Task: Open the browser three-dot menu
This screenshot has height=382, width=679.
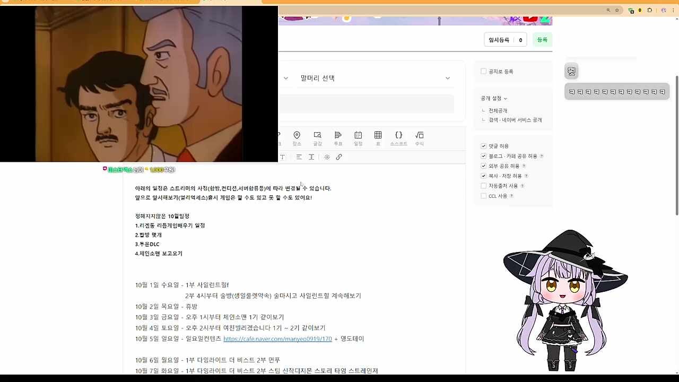Action: click(674, 10)
